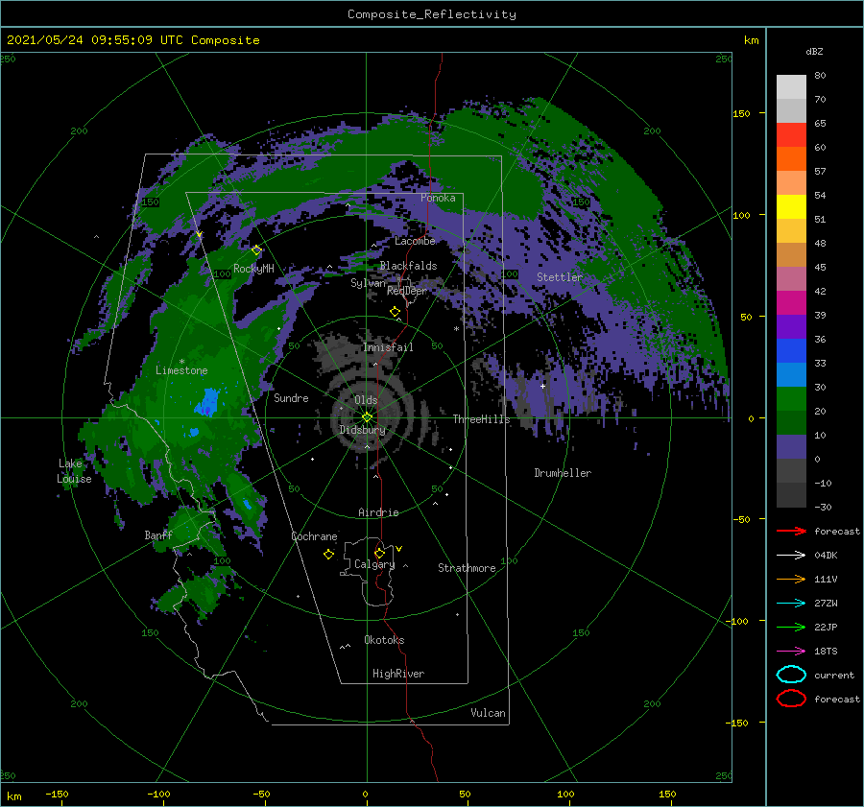Screen dimensions: 864x807
Task: Pick the lightest gray 80–70 dBZ swatch
Action: pyautogui.click(x=791, y=87)
